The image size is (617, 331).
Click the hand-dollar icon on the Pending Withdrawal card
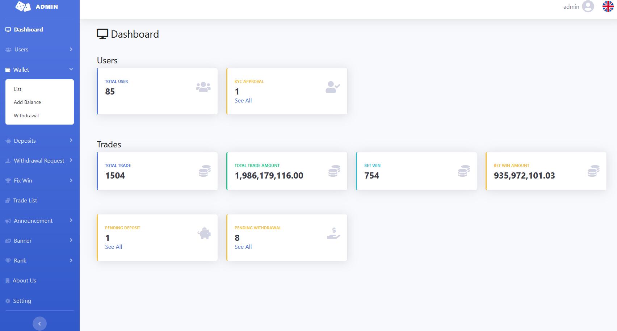333,233
